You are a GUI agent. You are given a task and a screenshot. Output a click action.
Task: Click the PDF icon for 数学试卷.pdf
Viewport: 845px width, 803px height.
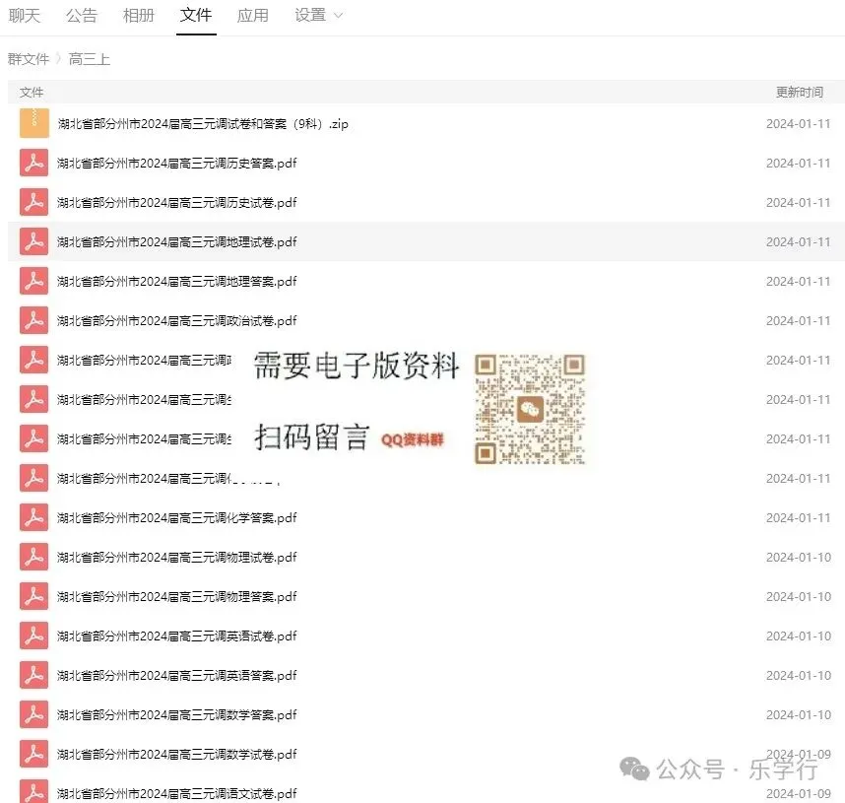tap(33, 754)
